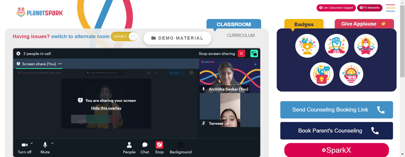Award the raised fist badge
This screenshot has width=405, height=157.
pyautogui.click(x=337, y=46)
